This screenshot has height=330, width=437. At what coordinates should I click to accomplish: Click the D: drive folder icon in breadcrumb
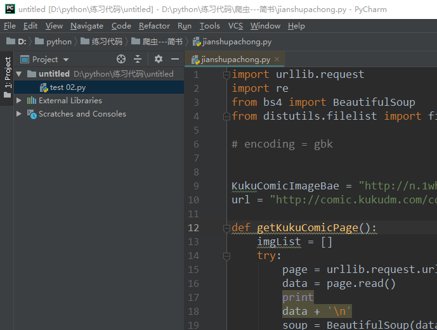[x=11, y=41]
